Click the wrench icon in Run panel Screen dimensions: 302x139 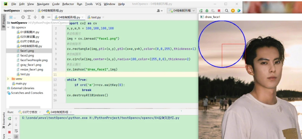point(9,125)
